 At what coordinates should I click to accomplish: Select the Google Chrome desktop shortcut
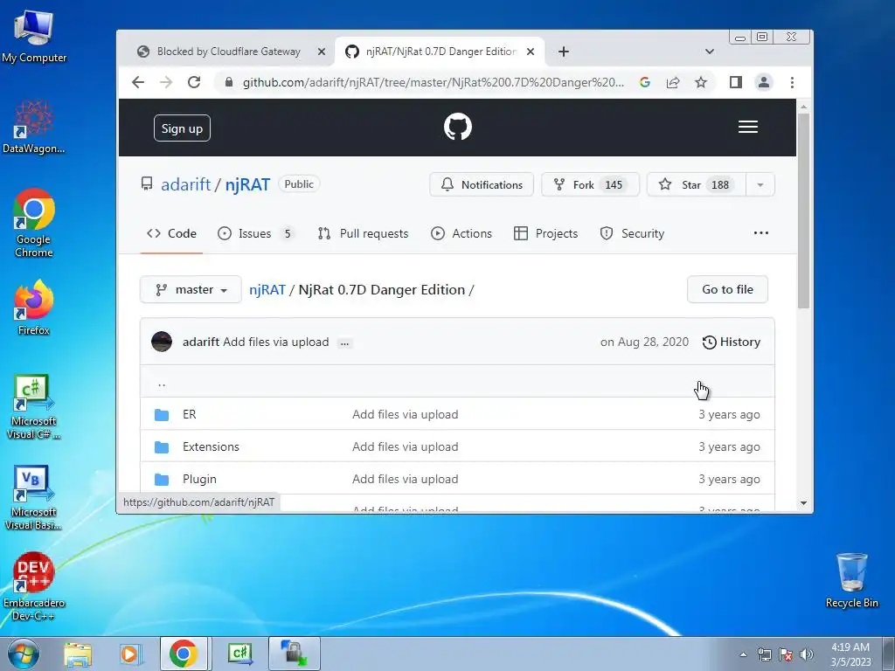pos(34,223)
